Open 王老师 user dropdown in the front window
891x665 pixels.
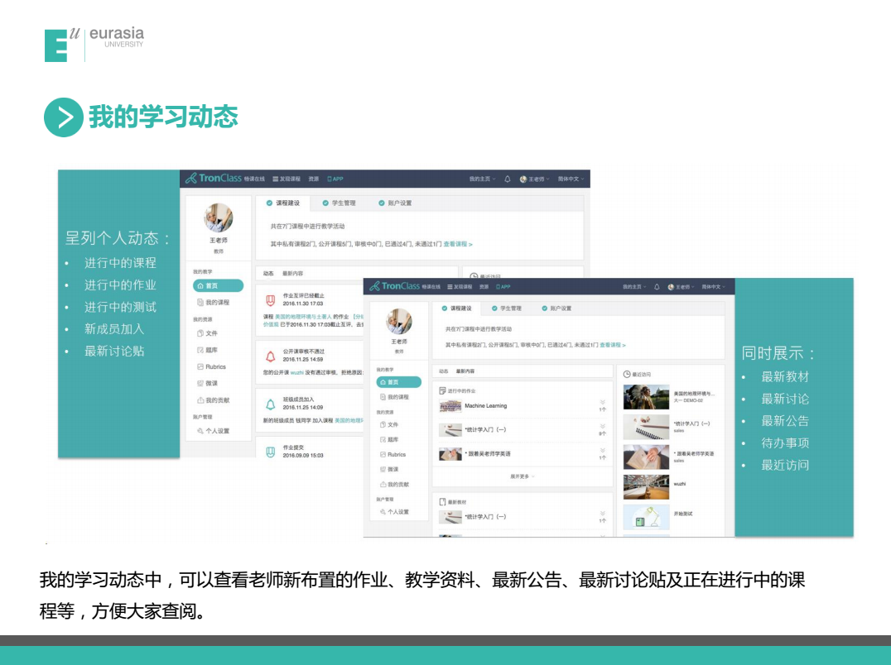681,287
